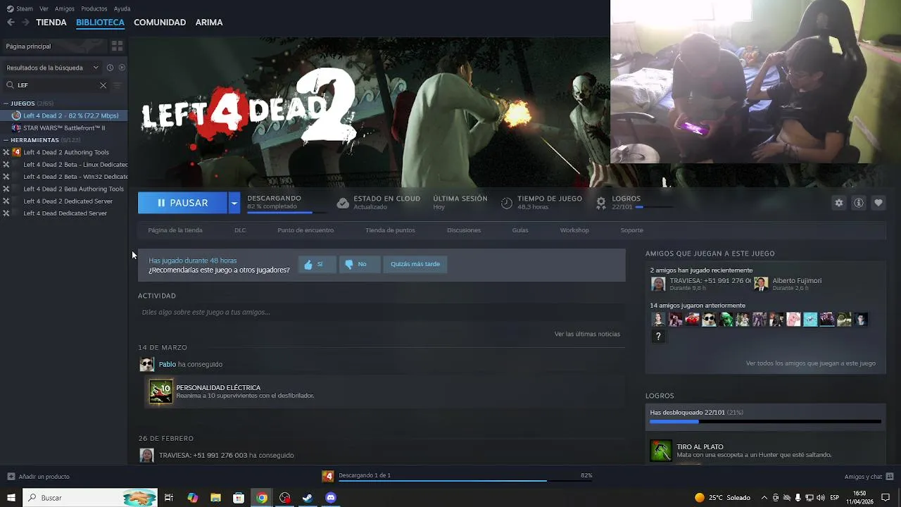Open Windows Start menu

click(11, 498)
